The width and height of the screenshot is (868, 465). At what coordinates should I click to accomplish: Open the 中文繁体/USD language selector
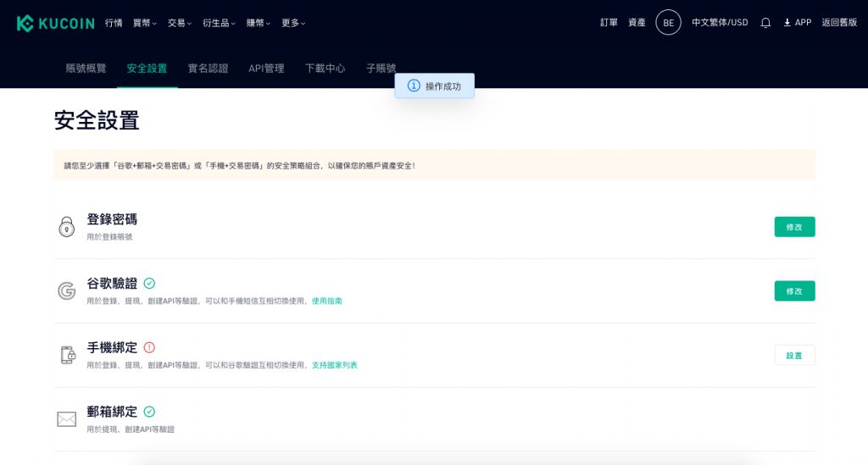pyautogui.click(x=720, y=23)
